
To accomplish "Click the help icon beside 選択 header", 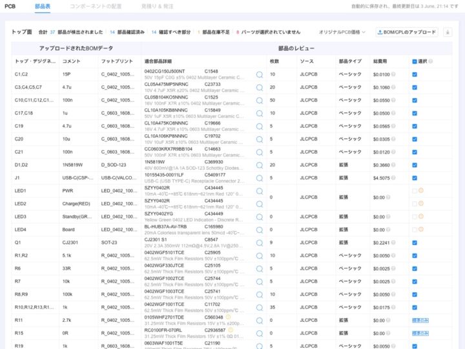I will click(x=431, y=61).
